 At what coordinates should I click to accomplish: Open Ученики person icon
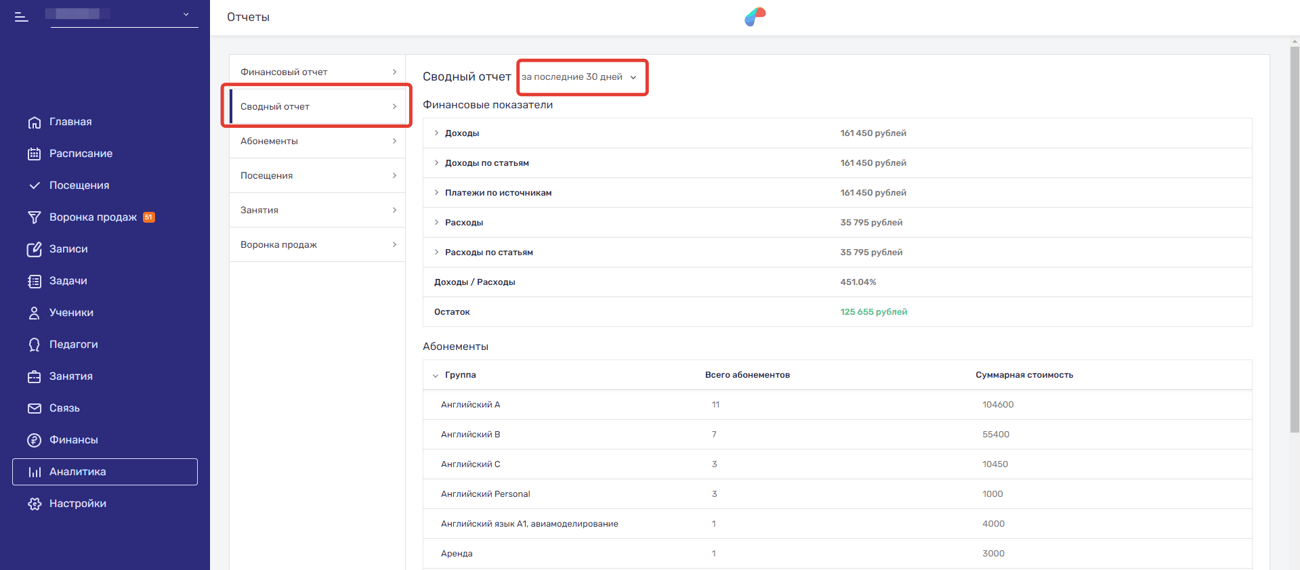coord(35,313)
